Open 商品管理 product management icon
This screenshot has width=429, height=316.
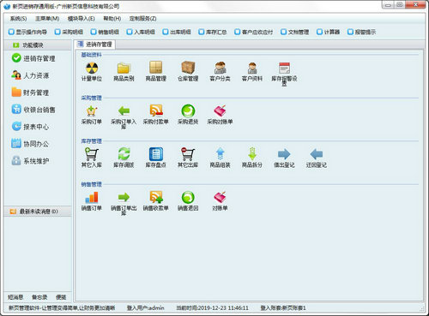point(156,72)
